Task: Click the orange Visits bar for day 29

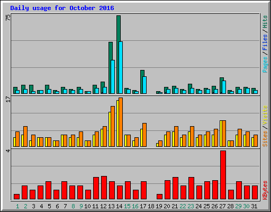Action: point(240,138)
